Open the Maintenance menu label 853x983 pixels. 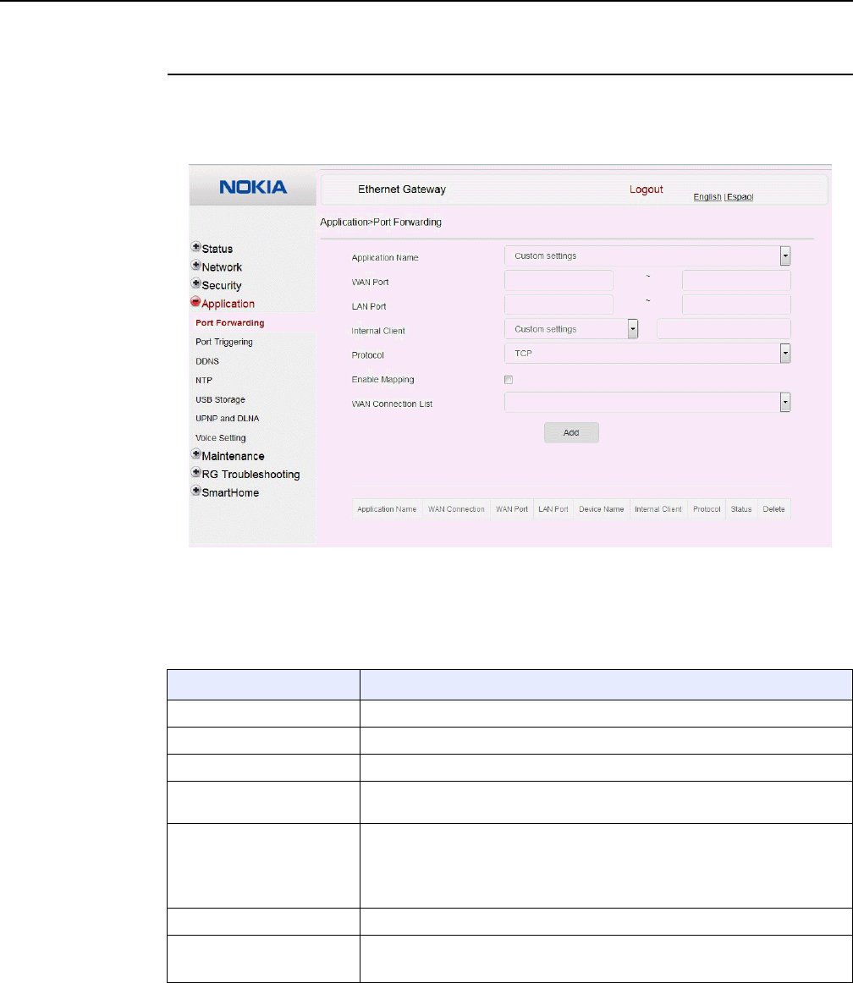point(233,456)
